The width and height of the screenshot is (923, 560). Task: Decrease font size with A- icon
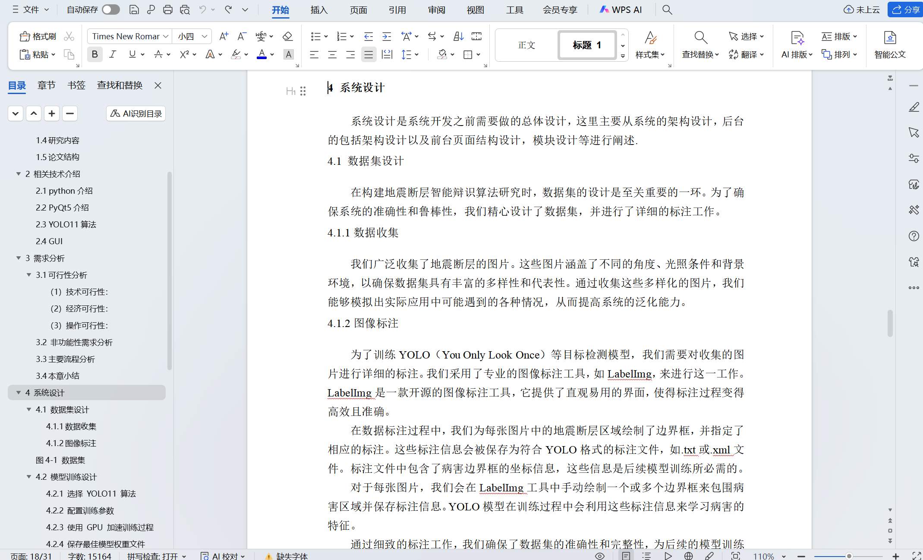pyautogui.click(x=242, y=36)
